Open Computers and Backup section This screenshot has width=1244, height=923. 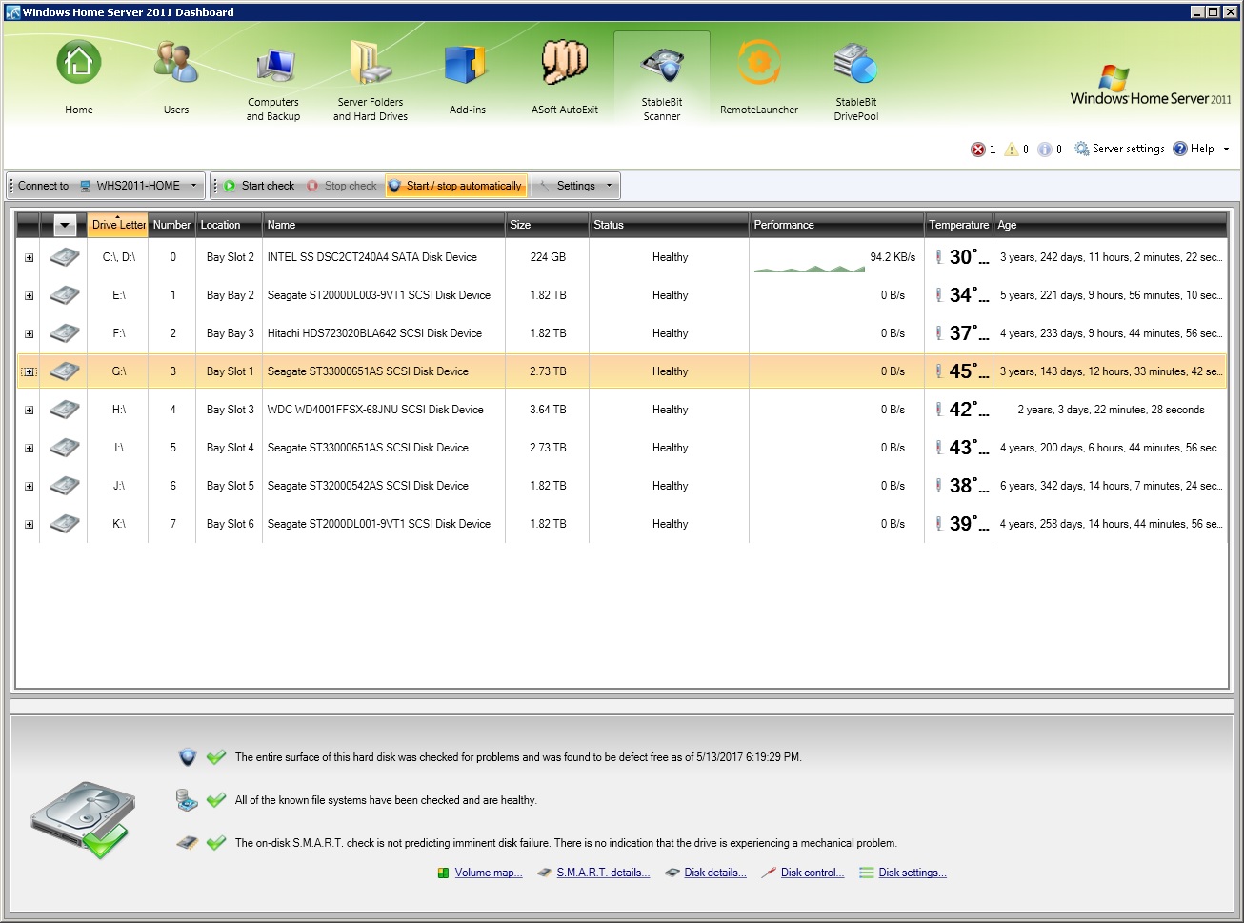(x=273, y=67)
